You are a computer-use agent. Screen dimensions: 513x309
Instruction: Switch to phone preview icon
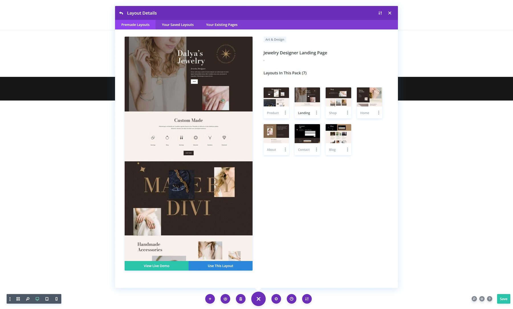click(56, 299)
